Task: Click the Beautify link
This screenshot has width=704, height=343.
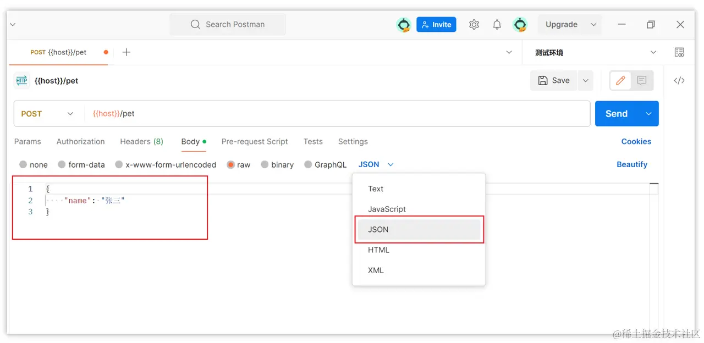Action: click(631, 164)
